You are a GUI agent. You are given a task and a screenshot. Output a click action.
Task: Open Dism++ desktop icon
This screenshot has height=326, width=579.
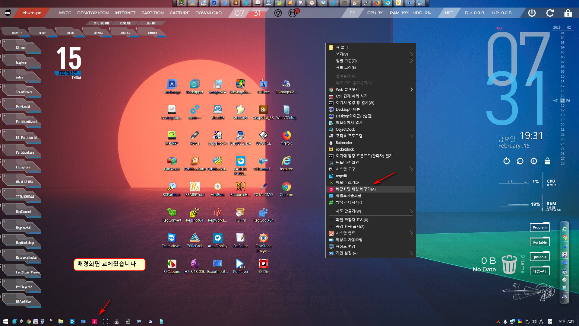pyautogui.click(x=195, y=112)
